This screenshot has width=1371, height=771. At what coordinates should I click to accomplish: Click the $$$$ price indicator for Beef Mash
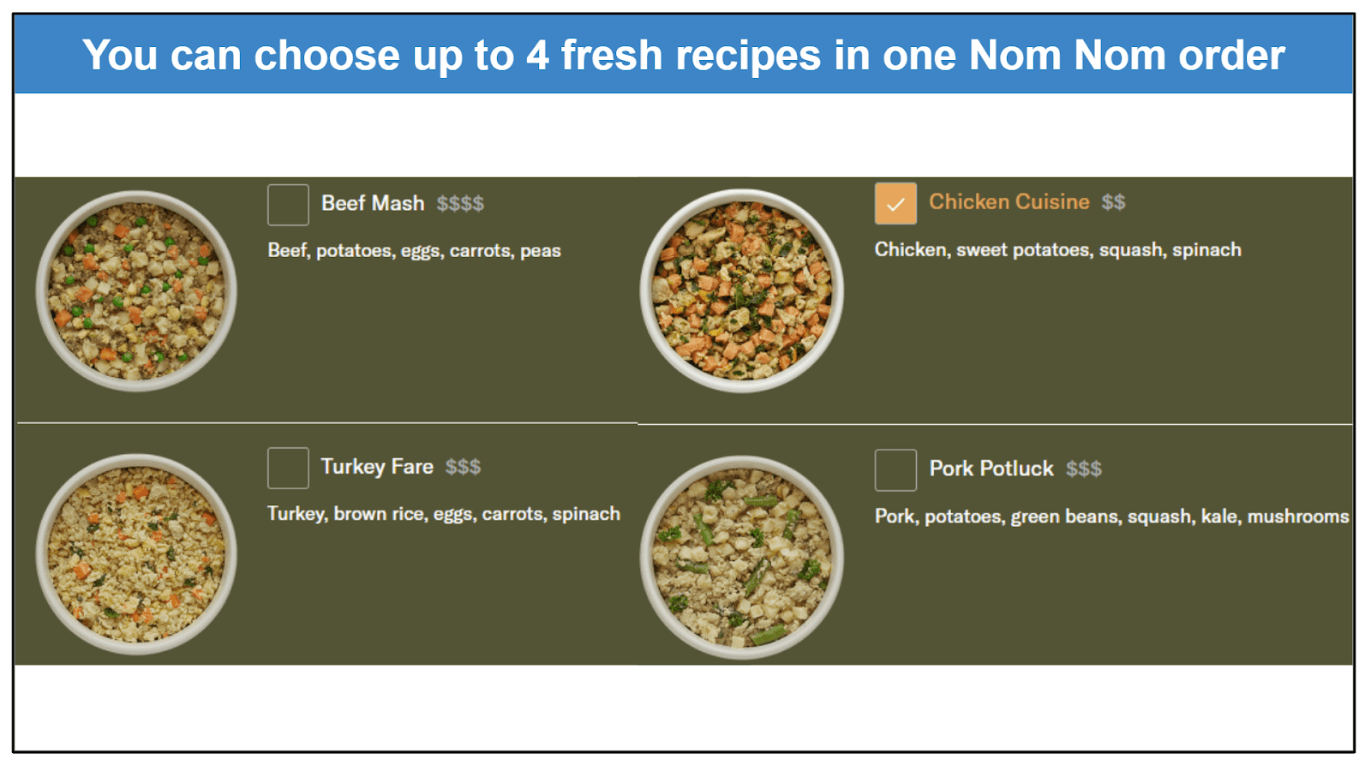460,204
